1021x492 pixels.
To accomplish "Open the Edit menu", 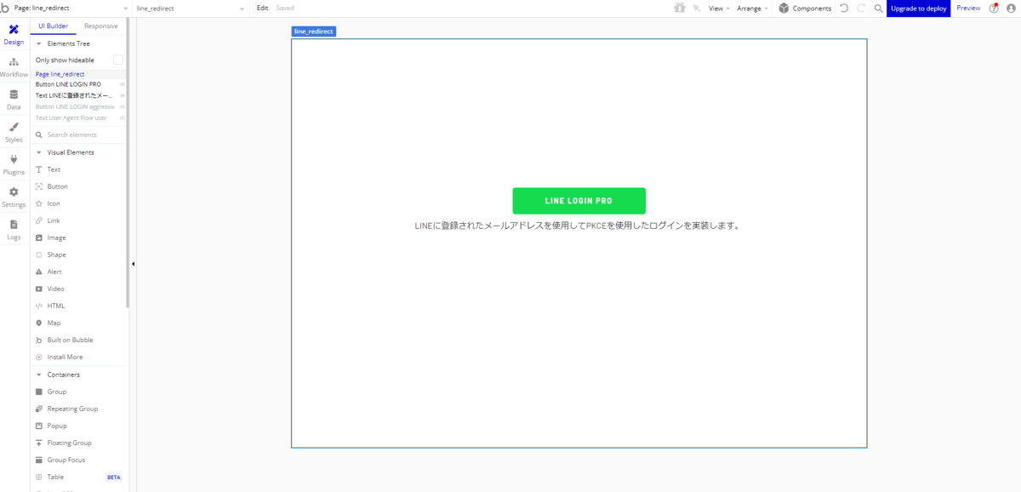I will pos(263,8).
